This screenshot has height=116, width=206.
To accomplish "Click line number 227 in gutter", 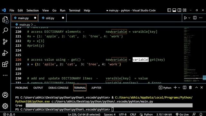I will click(18, 64).
